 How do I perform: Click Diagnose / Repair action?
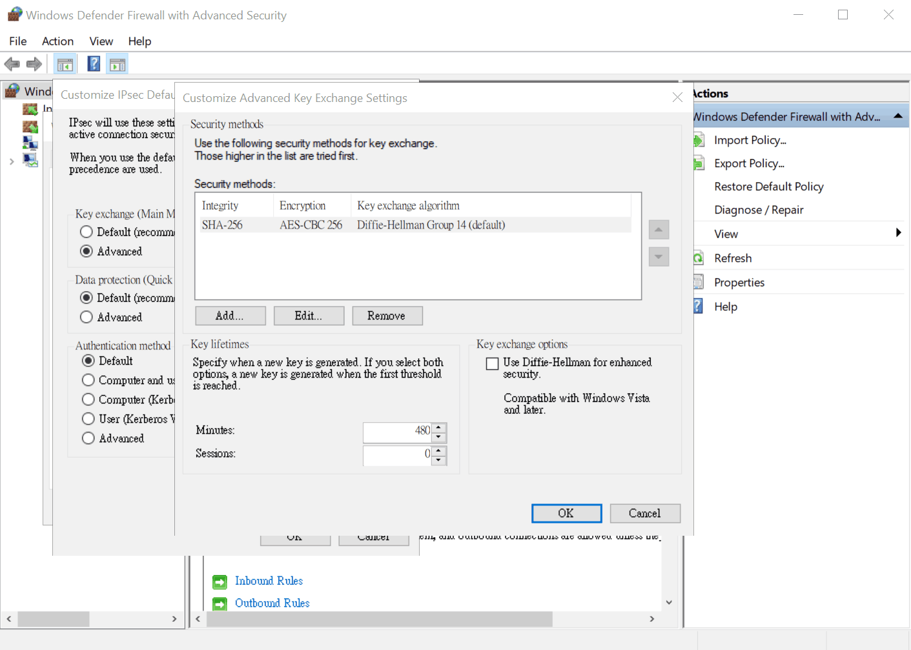coord(759,210)
